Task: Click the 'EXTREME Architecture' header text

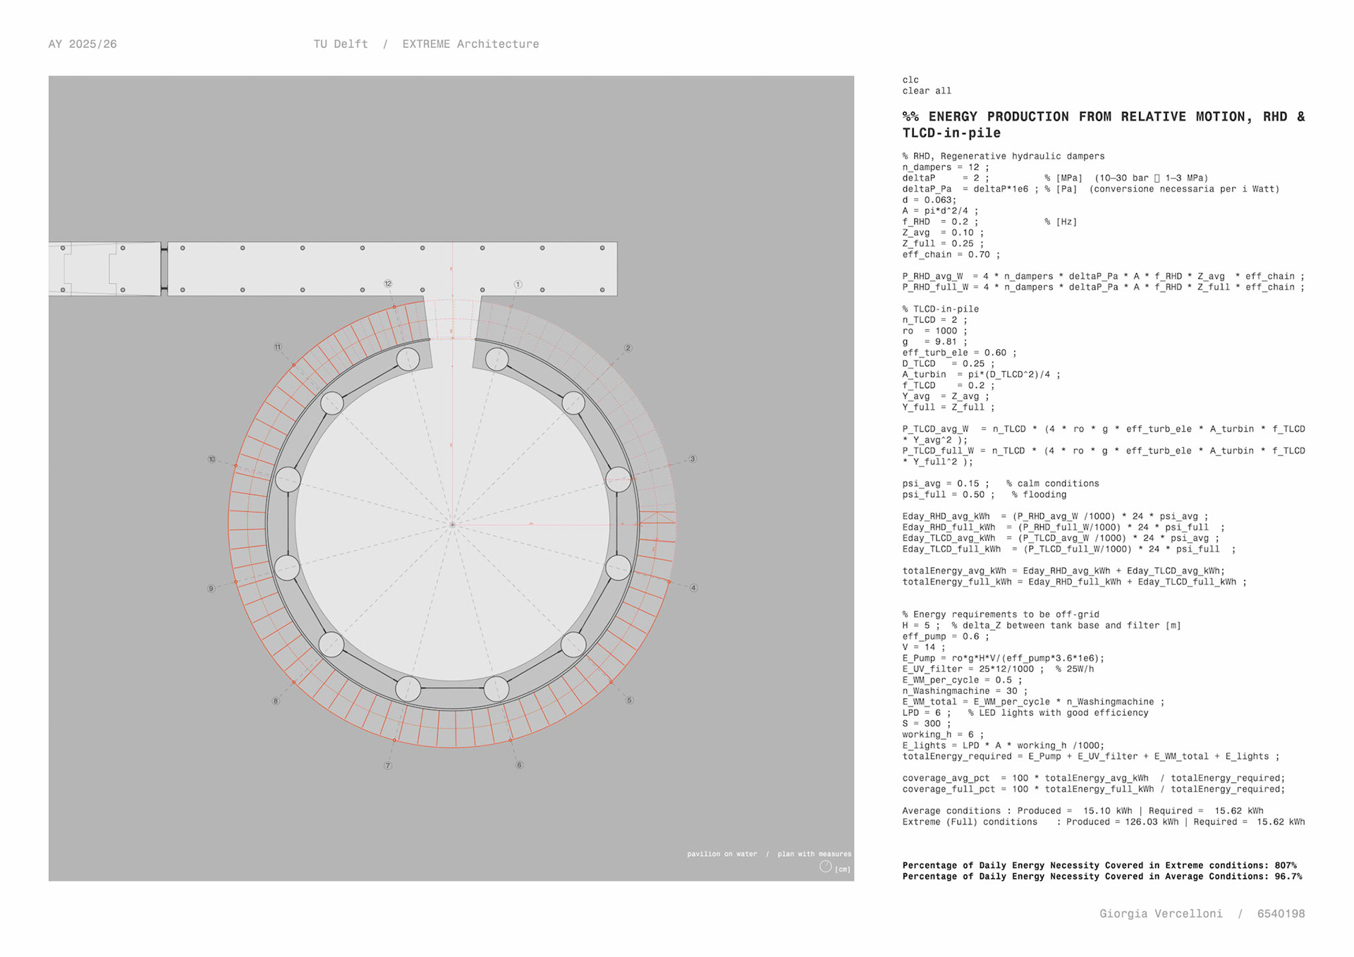Action: click(470, 44)
